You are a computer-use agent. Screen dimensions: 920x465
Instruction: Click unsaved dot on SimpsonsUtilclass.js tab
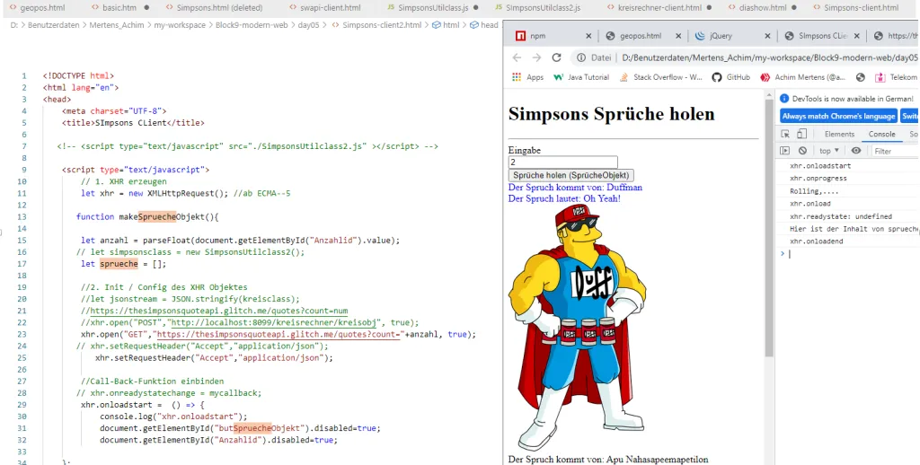[x=475, y=8]
